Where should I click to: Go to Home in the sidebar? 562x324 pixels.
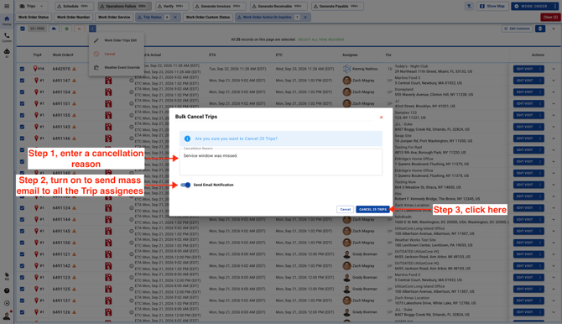pos(7,20)
